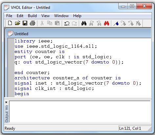Click the Print toolbar icon

[33, 23]
